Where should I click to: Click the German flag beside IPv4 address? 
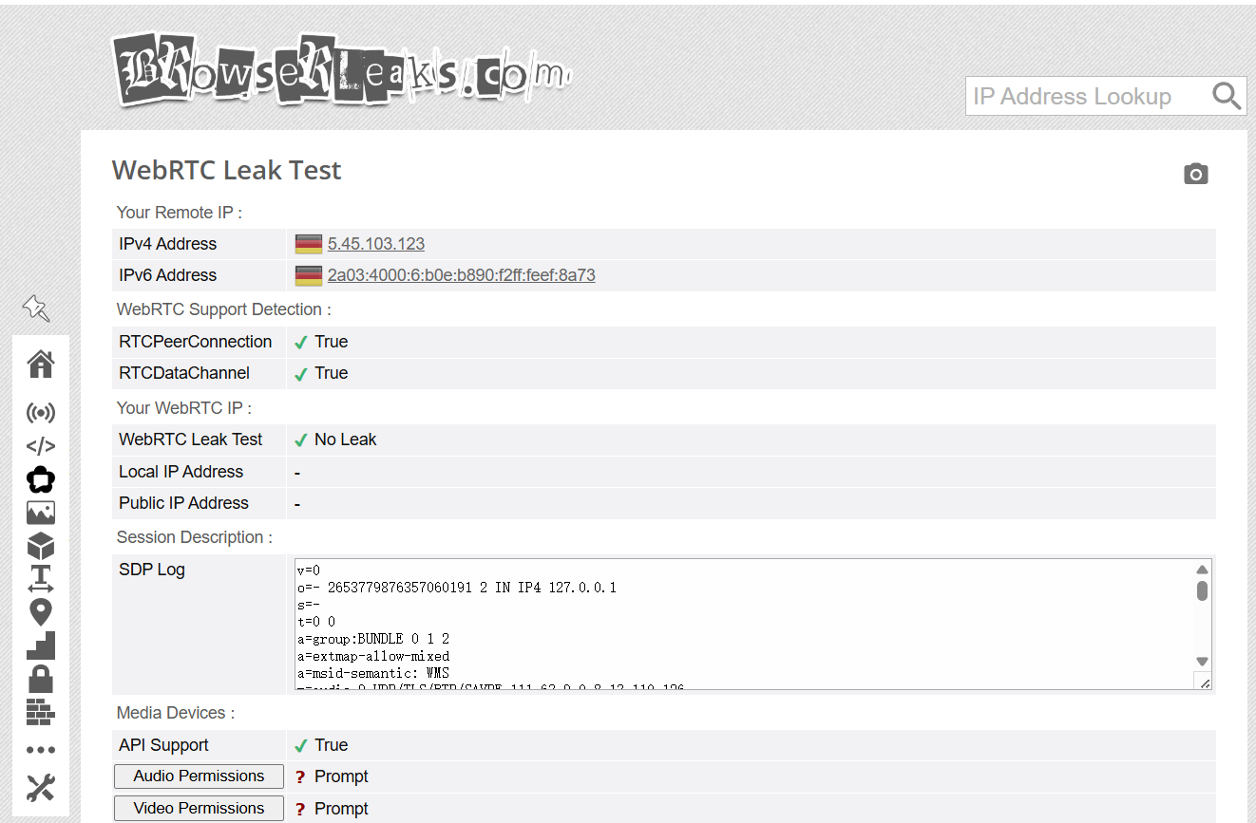click(309, 244)
